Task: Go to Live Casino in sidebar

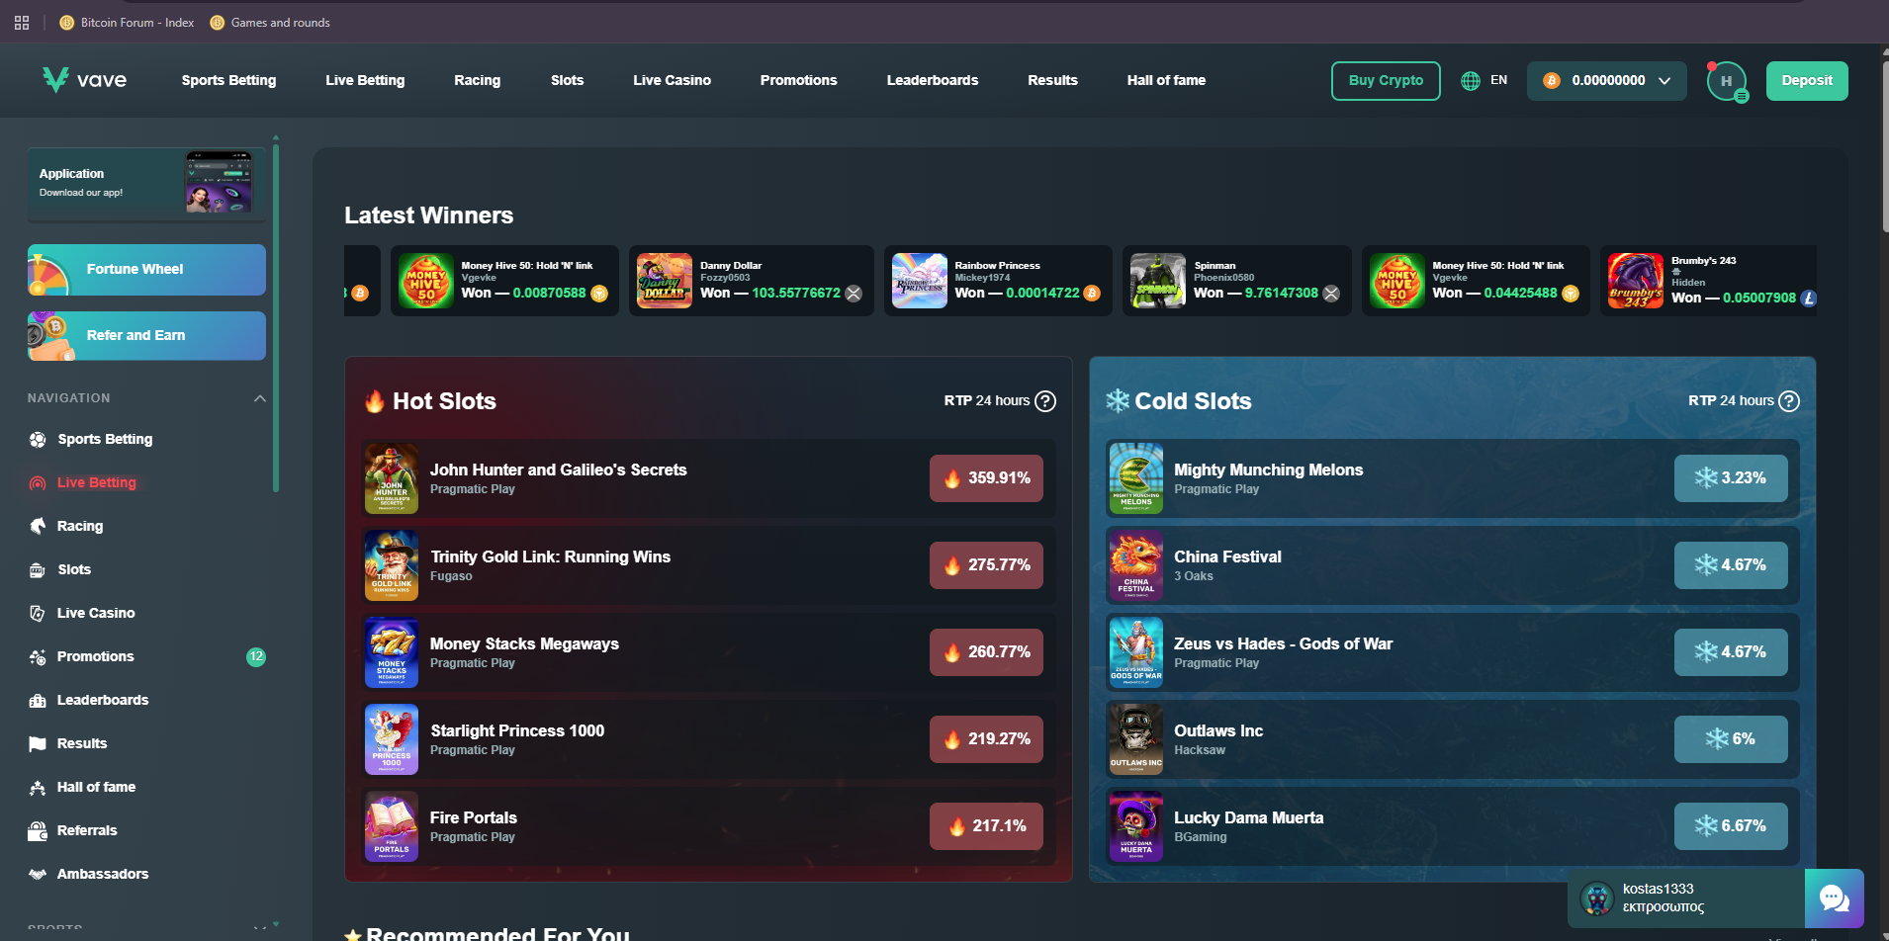Action: coord(96,613)
